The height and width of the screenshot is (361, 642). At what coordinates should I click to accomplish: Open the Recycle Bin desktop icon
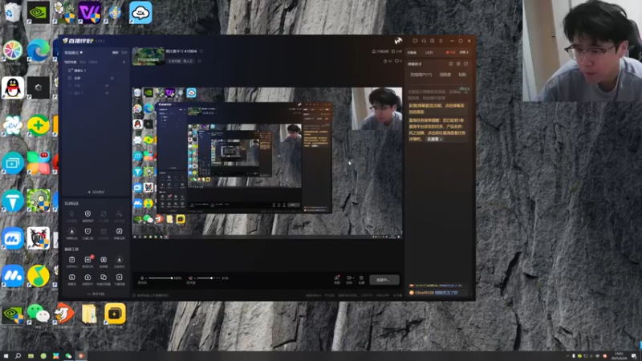(x=13, y=12)
